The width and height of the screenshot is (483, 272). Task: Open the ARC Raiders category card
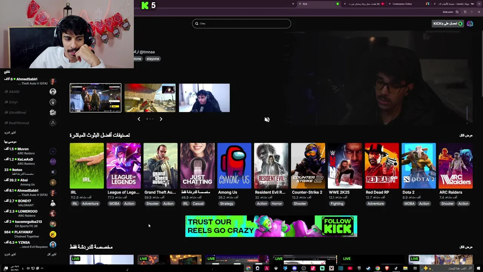click(x=455, y=165)
